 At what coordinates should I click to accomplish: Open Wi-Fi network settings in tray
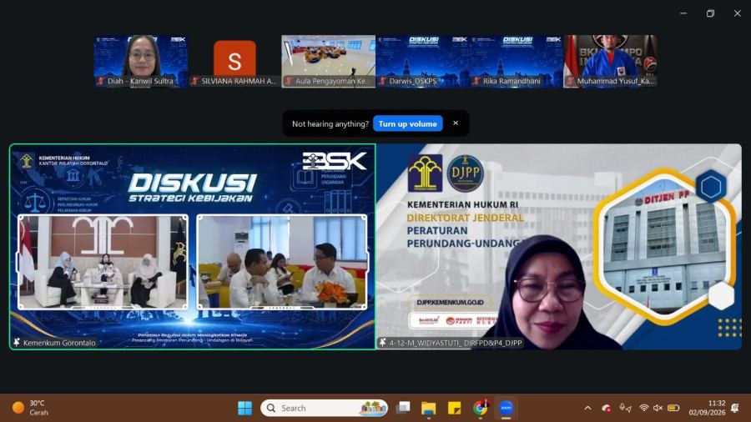pyautogui.click(x=644, y=408)
